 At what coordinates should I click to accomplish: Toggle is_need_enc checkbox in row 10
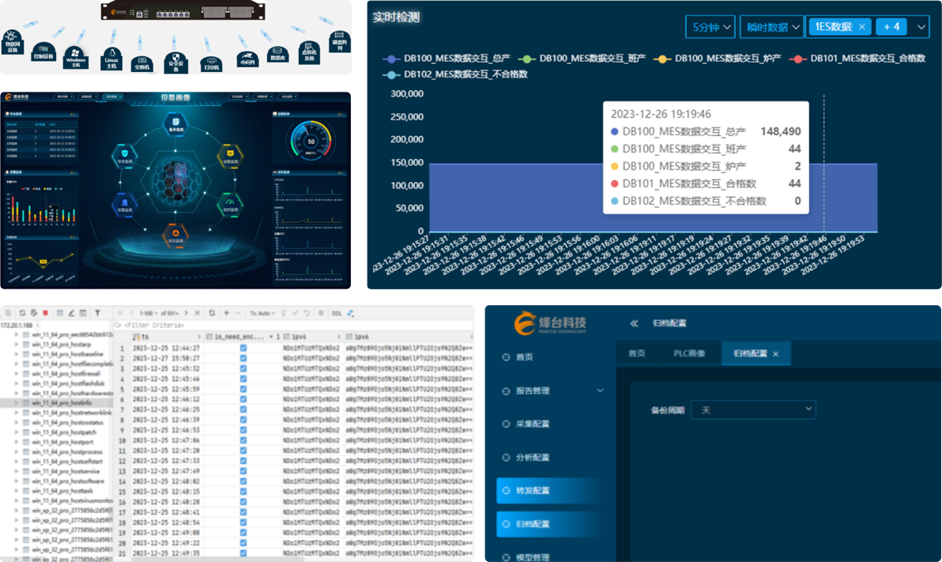(243, 440)
